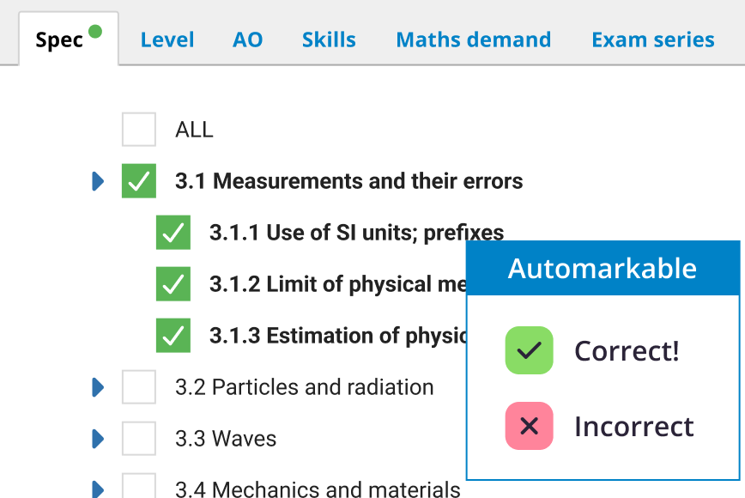
Task: Enable the 3.2 Particles and radiation checkbox
Action: pos(138,387)
